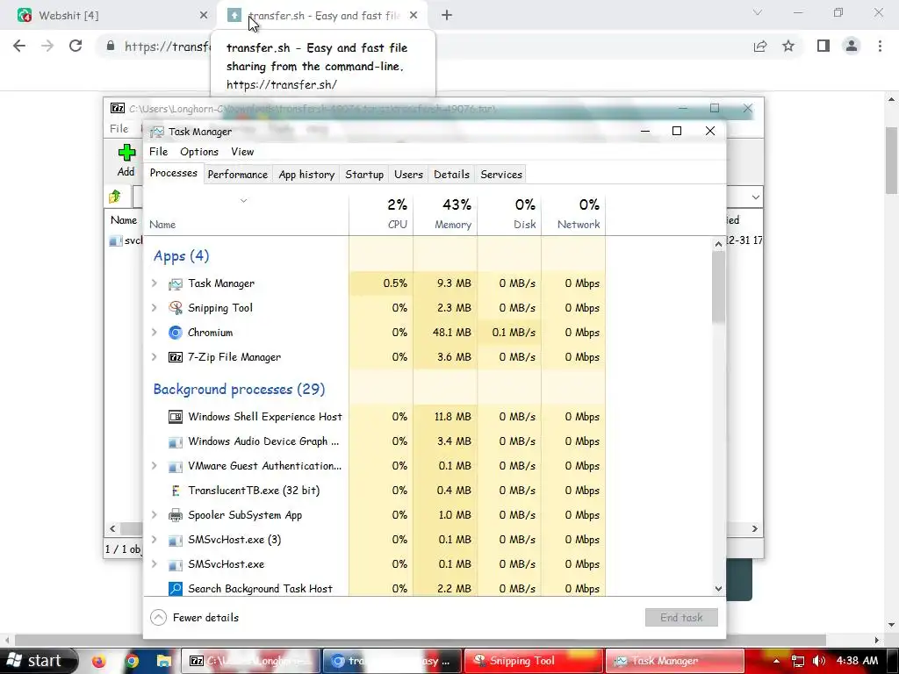Image resolution: width=899 pixels, height=674 pixels.
Task: Open Task Manager Options menu
Action: pyautogui.click(x=199, y=151)
